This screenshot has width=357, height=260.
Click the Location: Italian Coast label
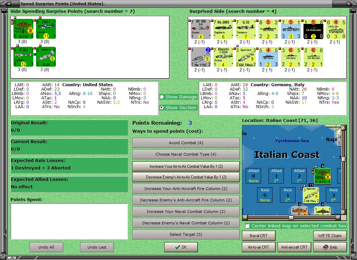click(280, 121)
